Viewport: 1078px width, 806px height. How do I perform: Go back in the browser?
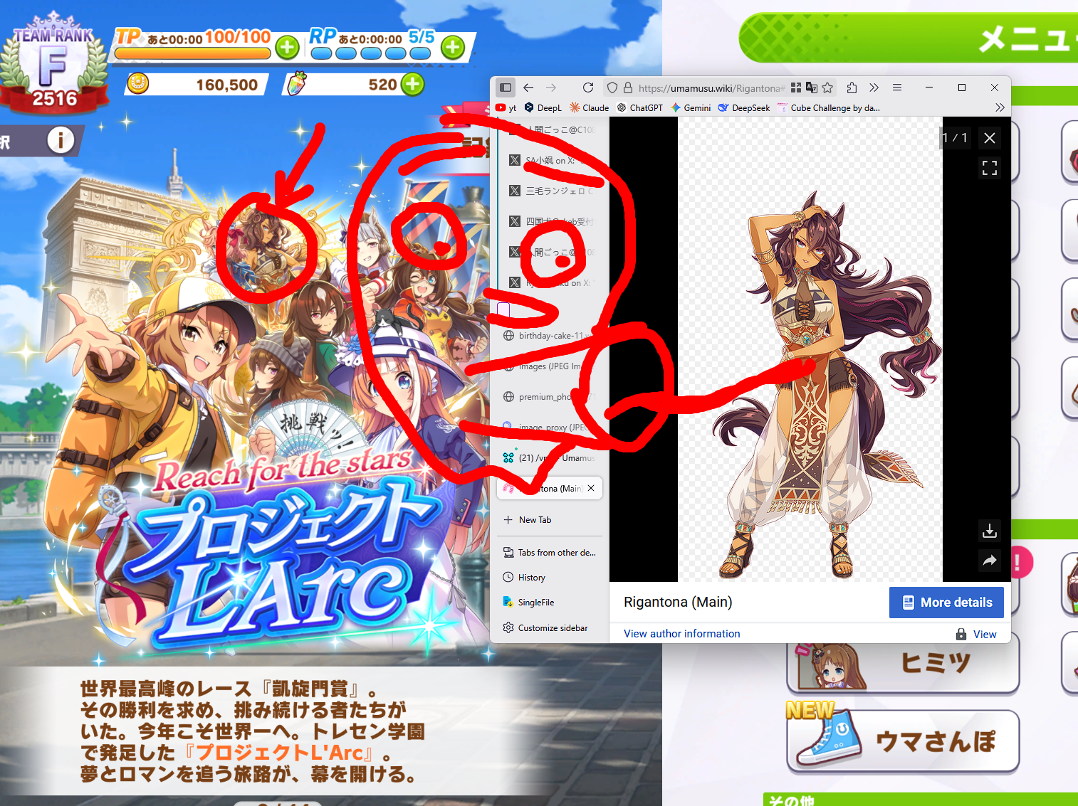[x=528, y=88]
